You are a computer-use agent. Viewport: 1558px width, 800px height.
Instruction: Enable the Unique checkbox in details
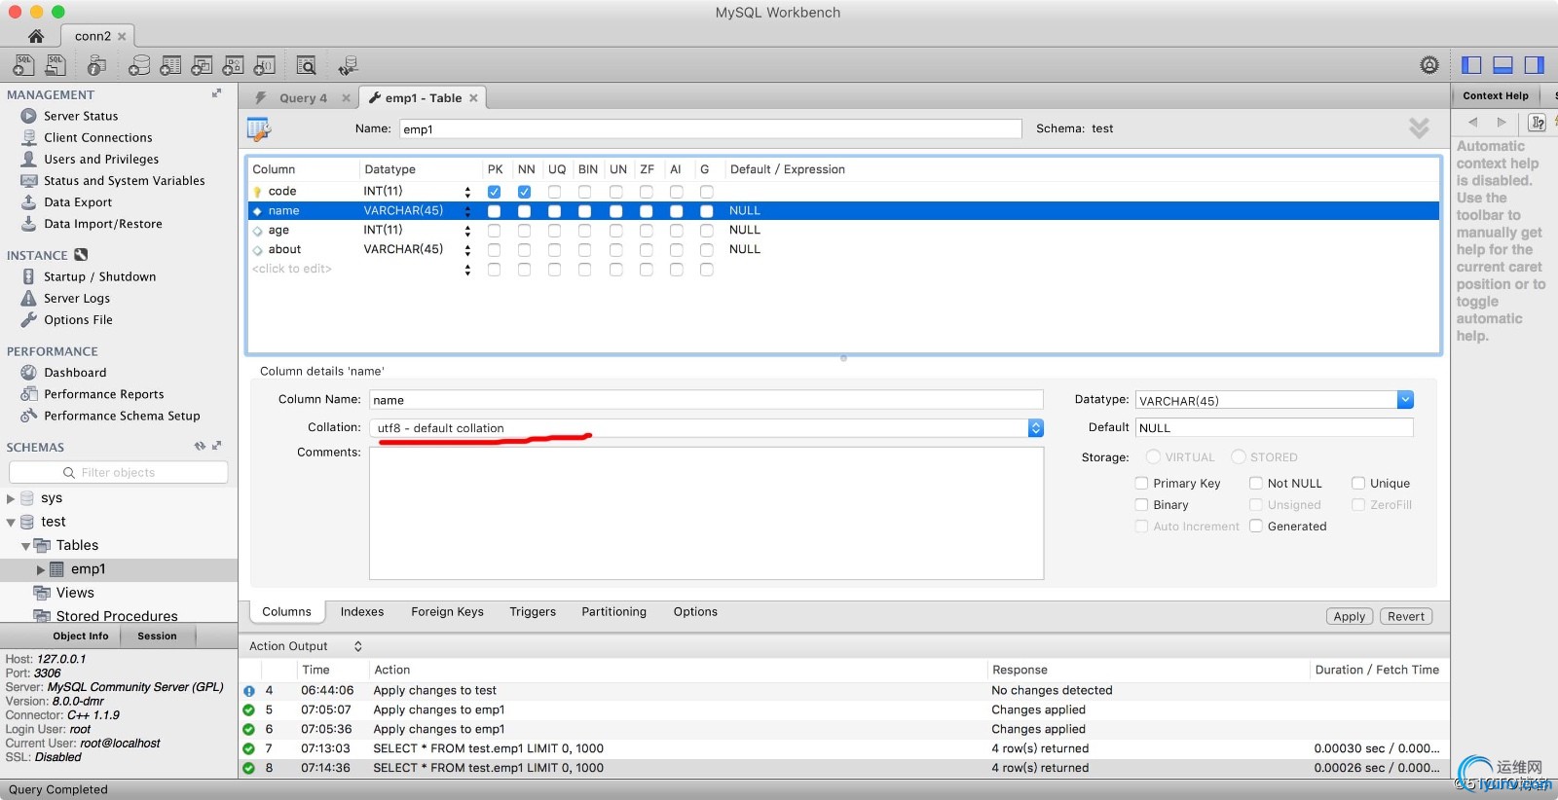click(1358, 483)
